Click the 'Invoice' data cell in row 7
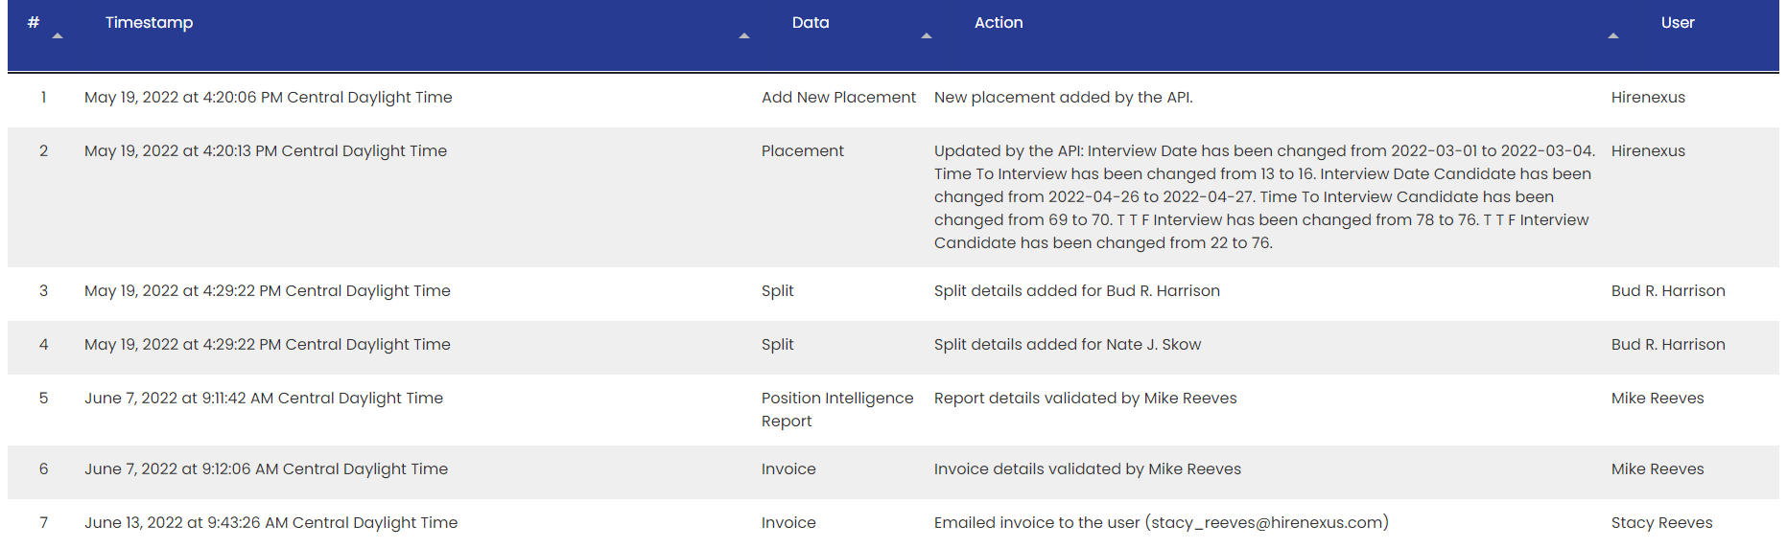Image resolution: width=1787 pixels, height=548 pixels. pos(788,522)
